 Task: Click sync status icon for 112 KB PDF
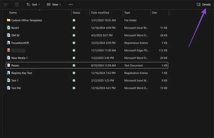pos(74,50)
